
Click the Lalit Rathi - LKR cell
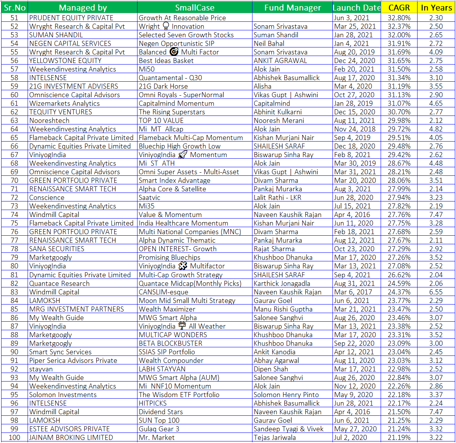(x=292, y=198)
